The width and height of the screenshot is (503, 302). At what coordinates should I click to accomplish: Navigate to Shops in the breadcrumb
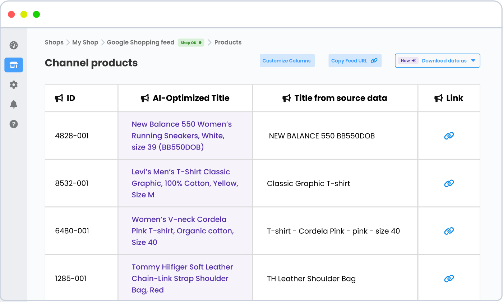point(54,42)
